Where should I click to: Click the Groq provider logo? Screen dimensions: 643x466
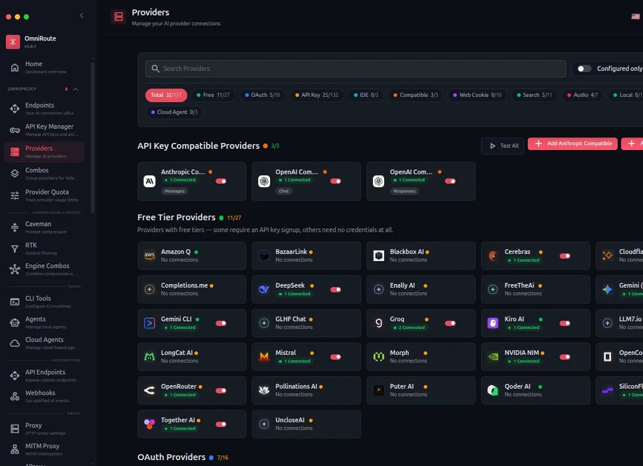pos(378,323)
